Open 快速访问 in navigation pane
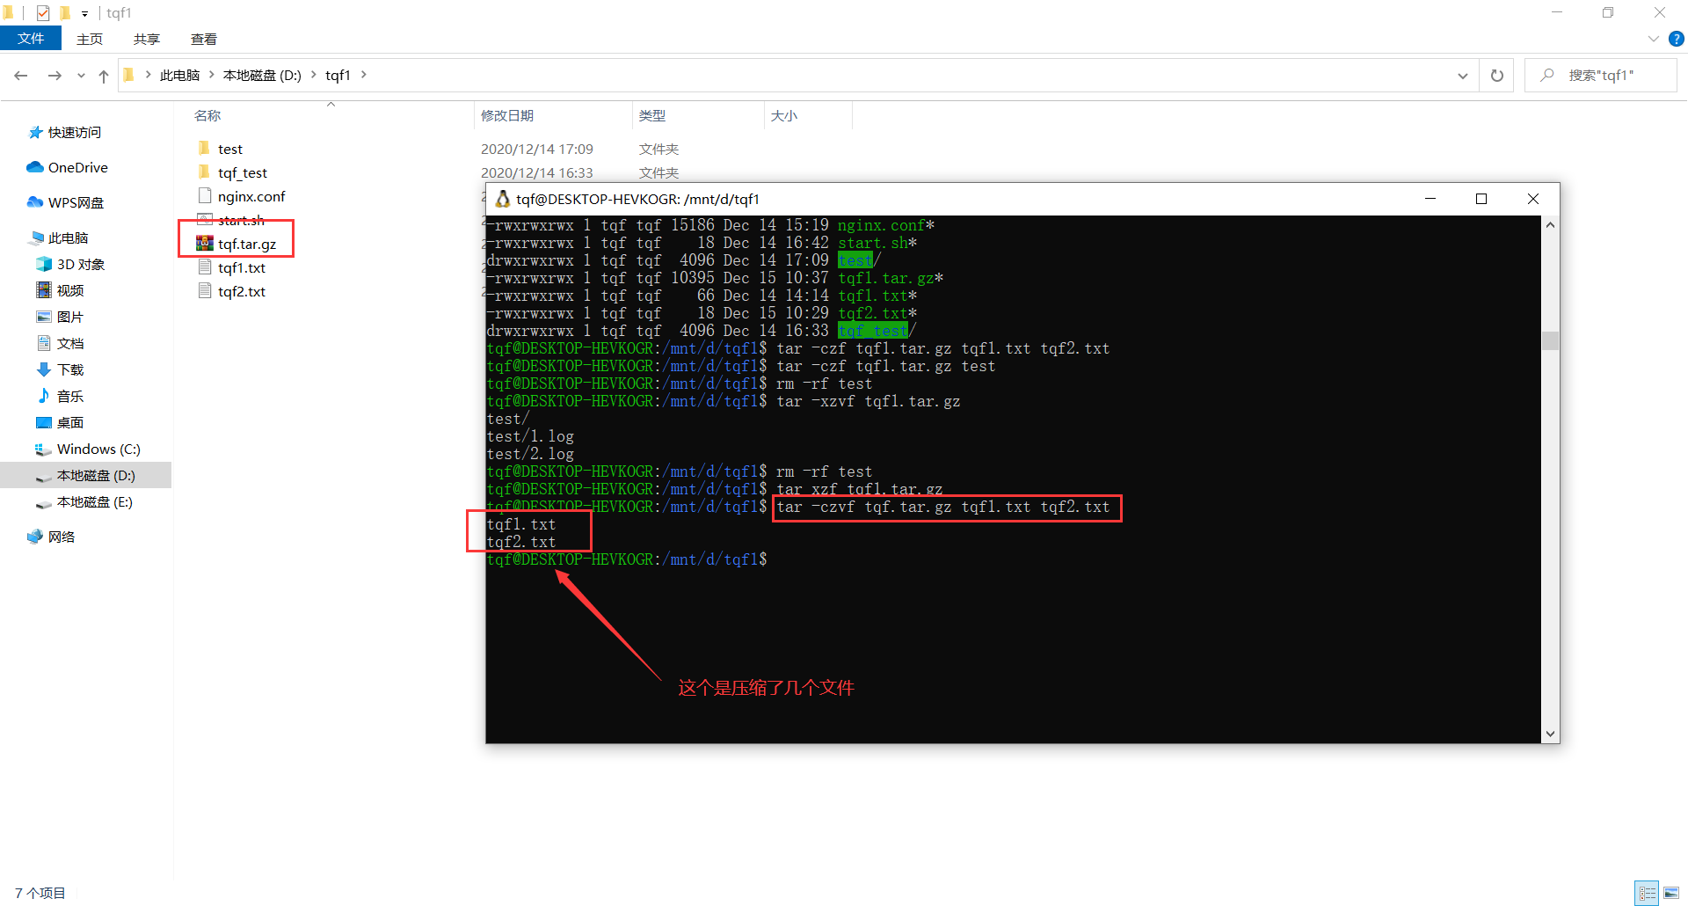Image resolution: width=1688 pixels, height=906 pixels. tap(75, 132)
